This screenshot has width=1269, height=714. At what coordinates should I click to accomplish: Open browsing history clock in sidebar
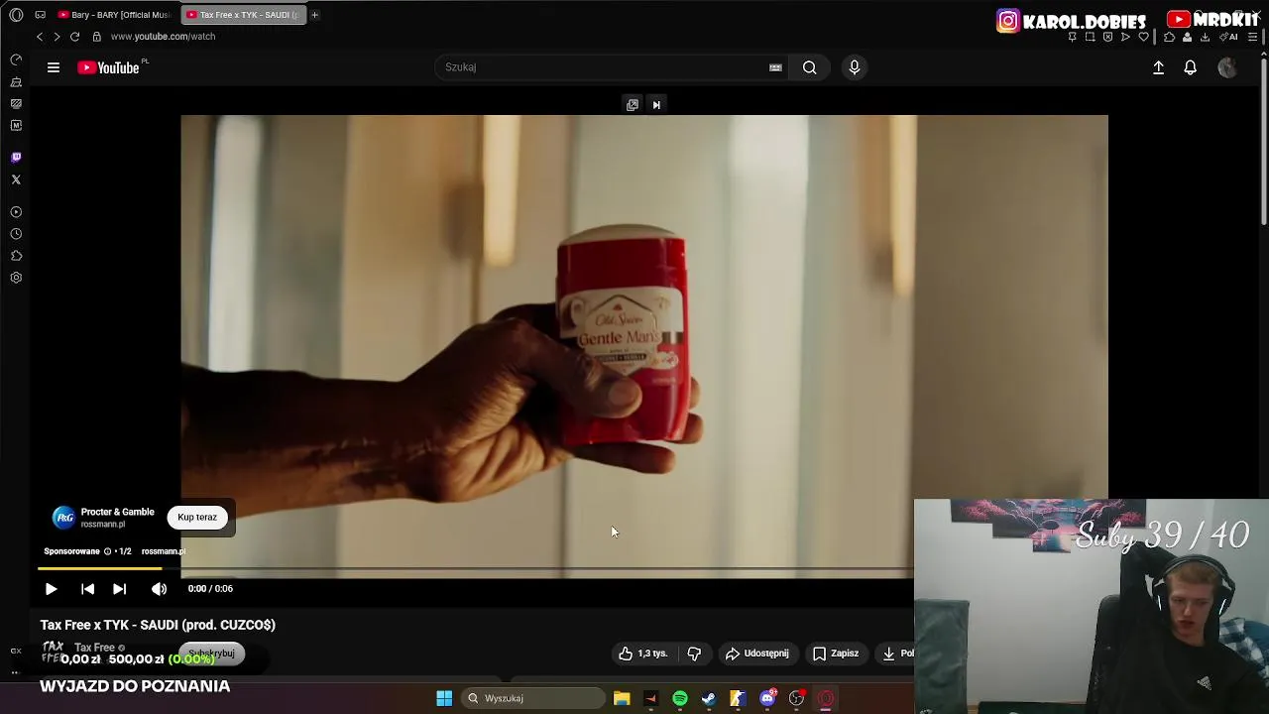pos(16,234)
